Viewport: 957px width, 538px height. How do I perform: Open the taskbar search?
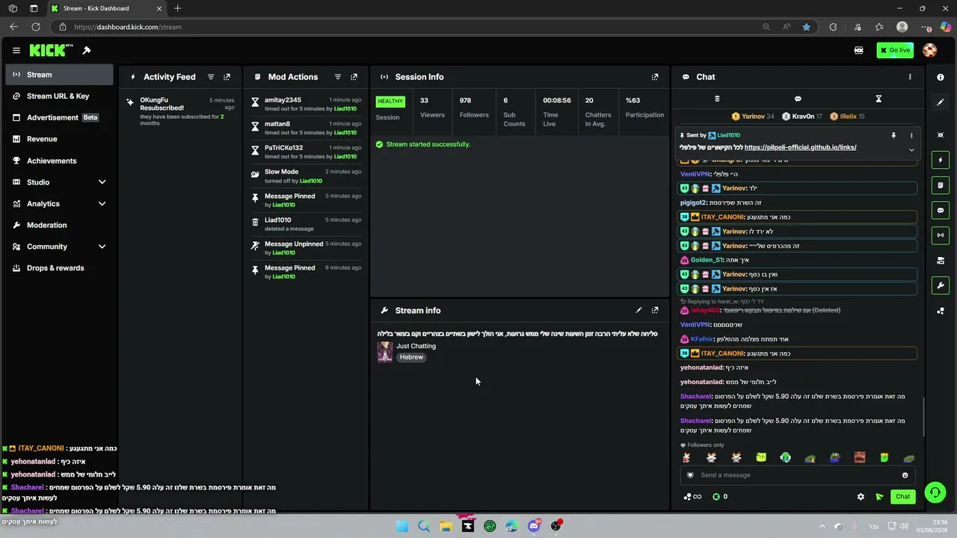pos(424,527)
